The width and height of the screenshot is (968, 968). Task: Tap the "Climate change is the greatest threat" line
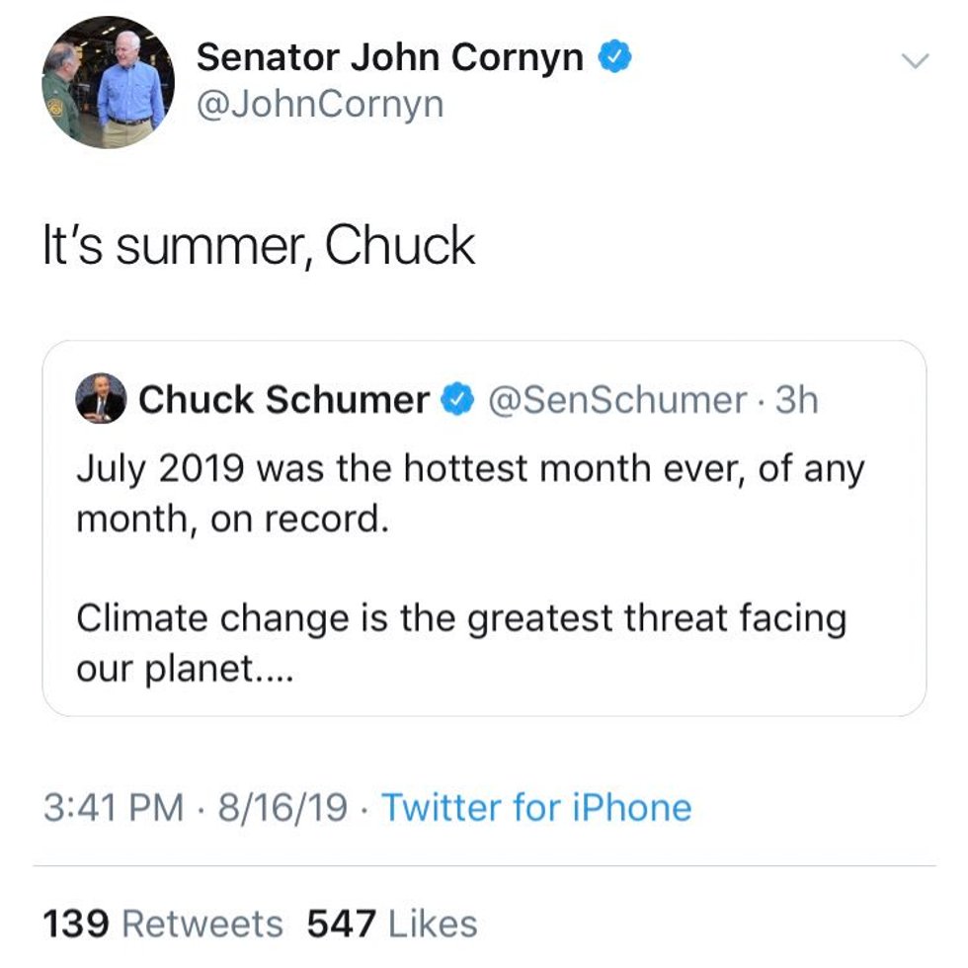pyautogui.click(x=461, y=619)
